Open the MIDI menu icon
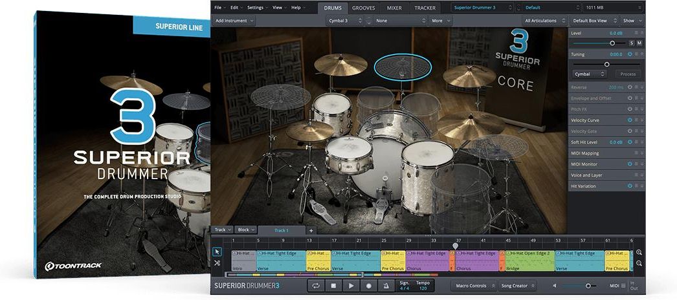The image size is (677, 300). (x=623, y=286)
